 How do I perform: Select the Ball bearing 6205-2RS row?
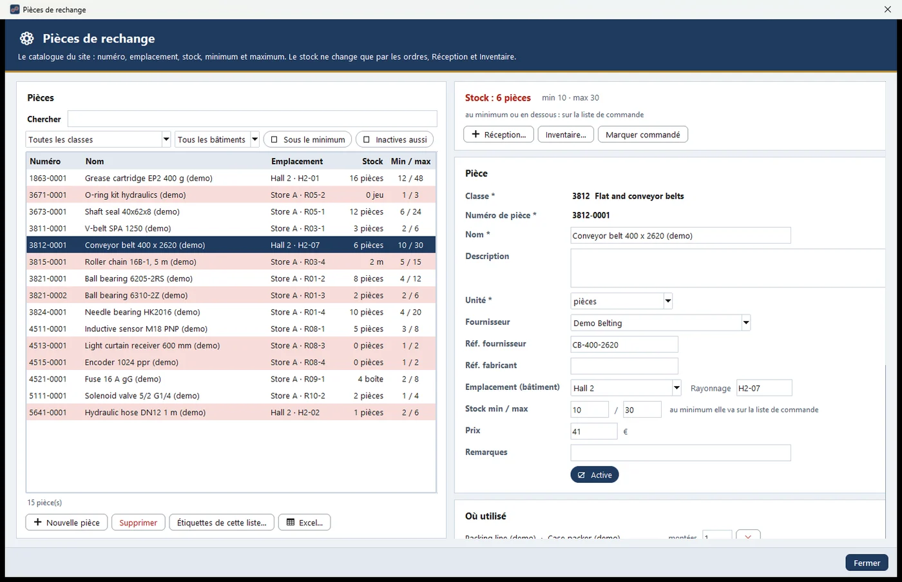[x=231, y=278]
